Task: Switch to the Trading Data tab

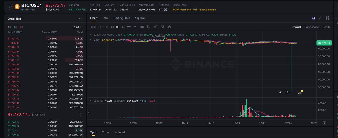Action: coord(121,18)
